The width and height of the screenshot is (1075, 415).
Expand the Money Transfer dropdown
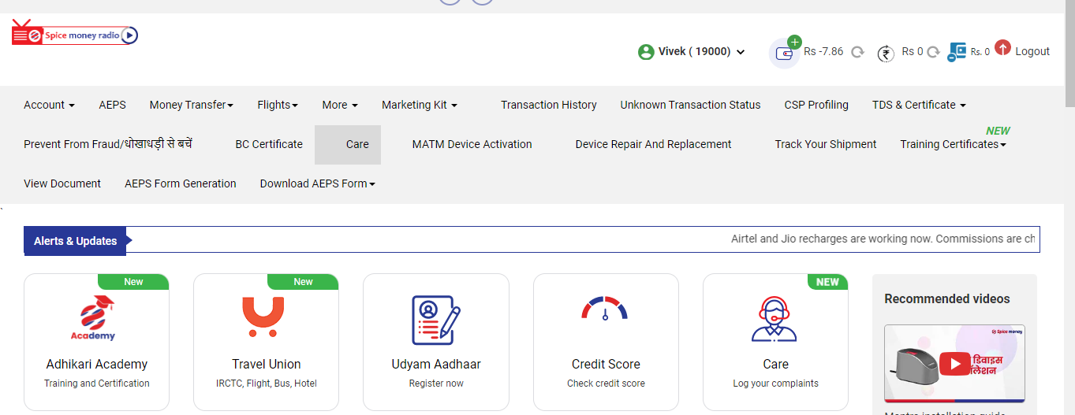(x=192, y=105)
